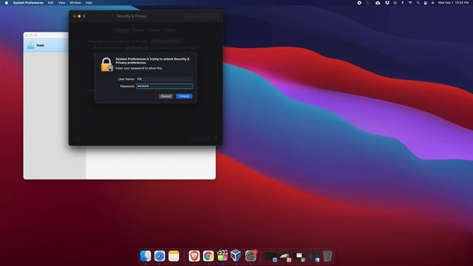This screenshot has height=266, width=473.
Task: Click the Wi-Fi icon in menu bar
Action: [410, 3]
